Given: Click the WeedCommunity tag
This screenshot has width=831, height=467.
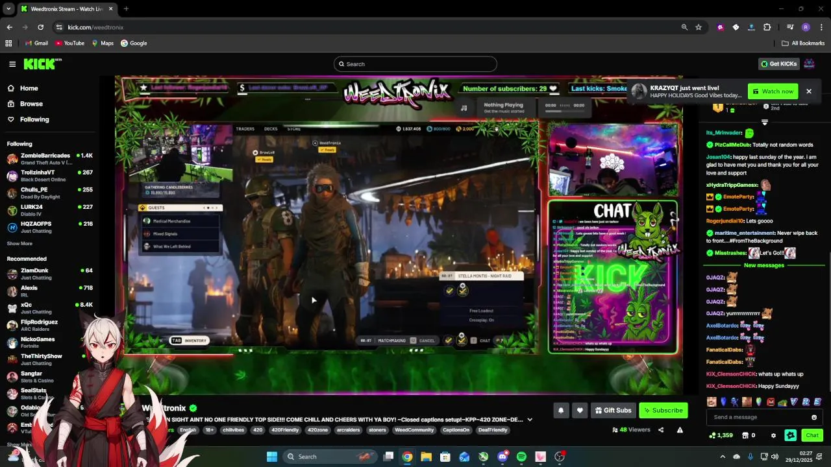Looking at the screenshot, I should (x=414, y=430).
